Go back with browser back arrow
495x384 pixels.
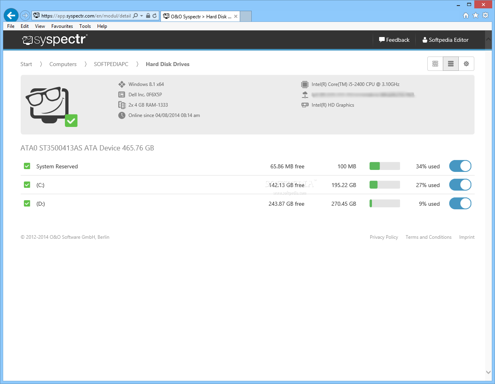[11, 16]
